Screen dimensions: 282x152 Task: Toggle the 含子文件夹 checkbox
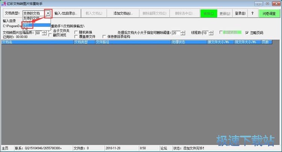coord(50,31)
